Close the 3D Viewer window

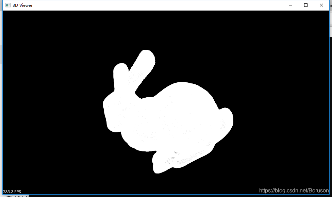coord(321,5)
